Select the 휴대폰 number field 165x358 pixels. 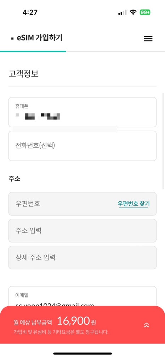(82, 112)
